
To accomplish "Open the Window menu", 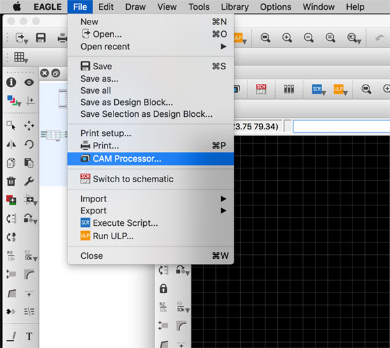I will [319, 7].
